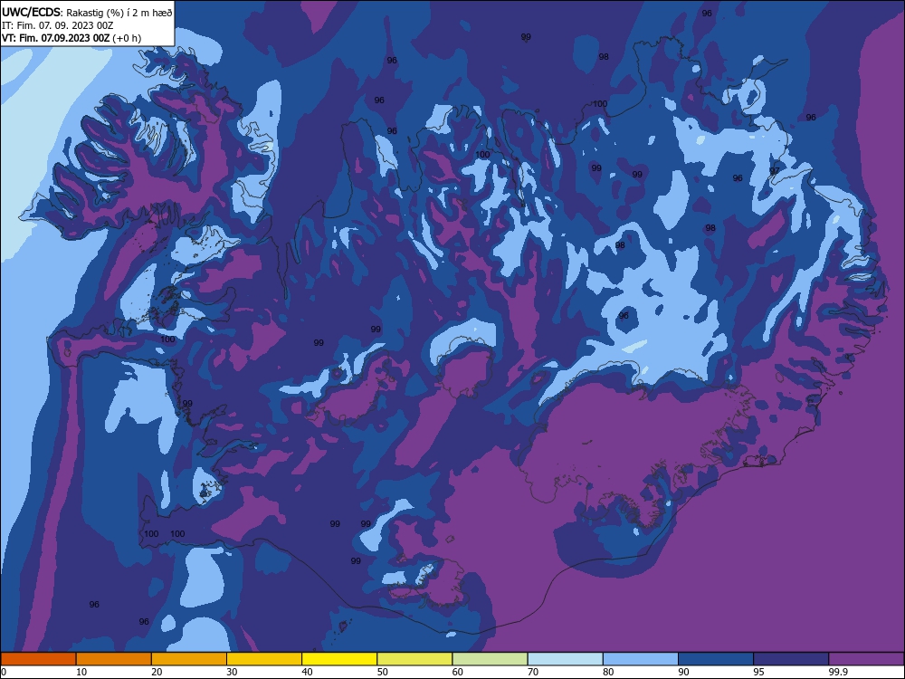The height and width of the screenshot is (679, 905).
Task: Click the legend tick label '30'
Action: tap(232, 672)
